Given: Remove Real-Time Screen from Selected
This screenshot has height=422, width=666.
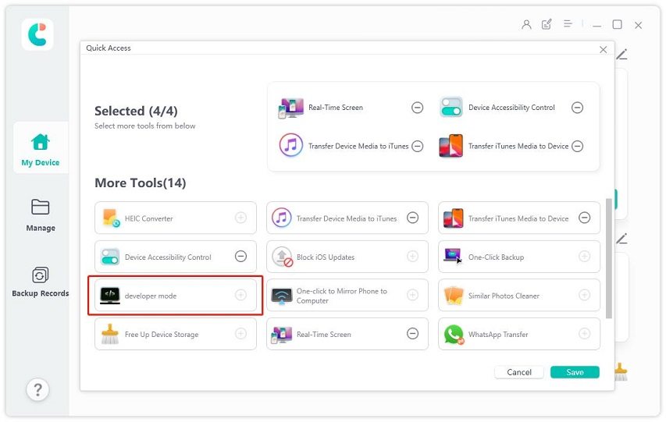Looking at the screenshot, I should 417,108.
